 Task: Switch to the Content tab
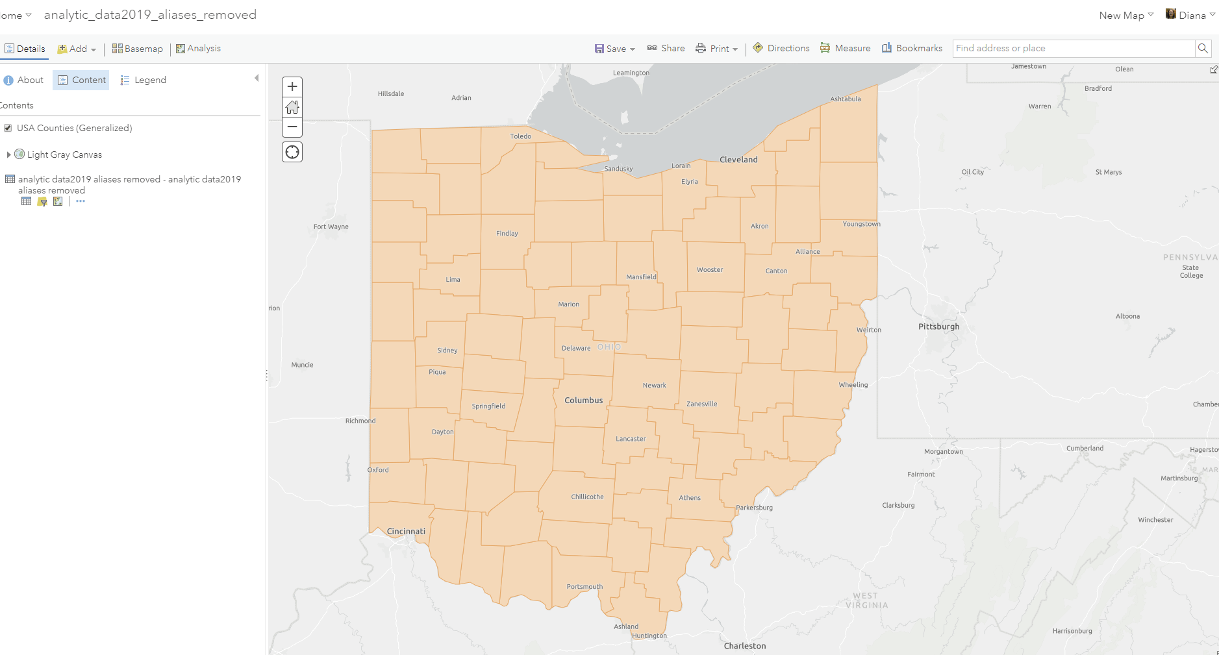81,80
